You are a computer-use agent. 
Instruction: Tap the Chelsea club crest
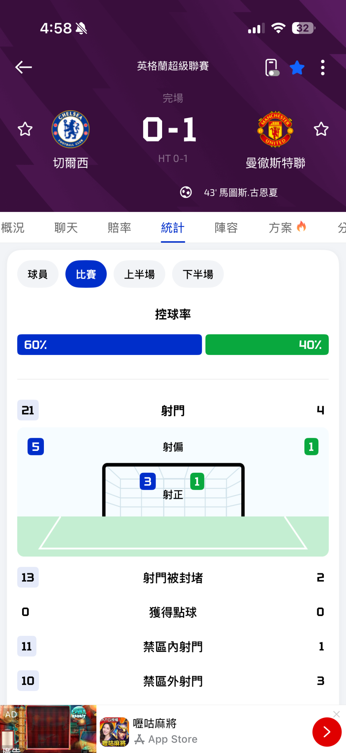pyautogui.click(x=70, y=129)
